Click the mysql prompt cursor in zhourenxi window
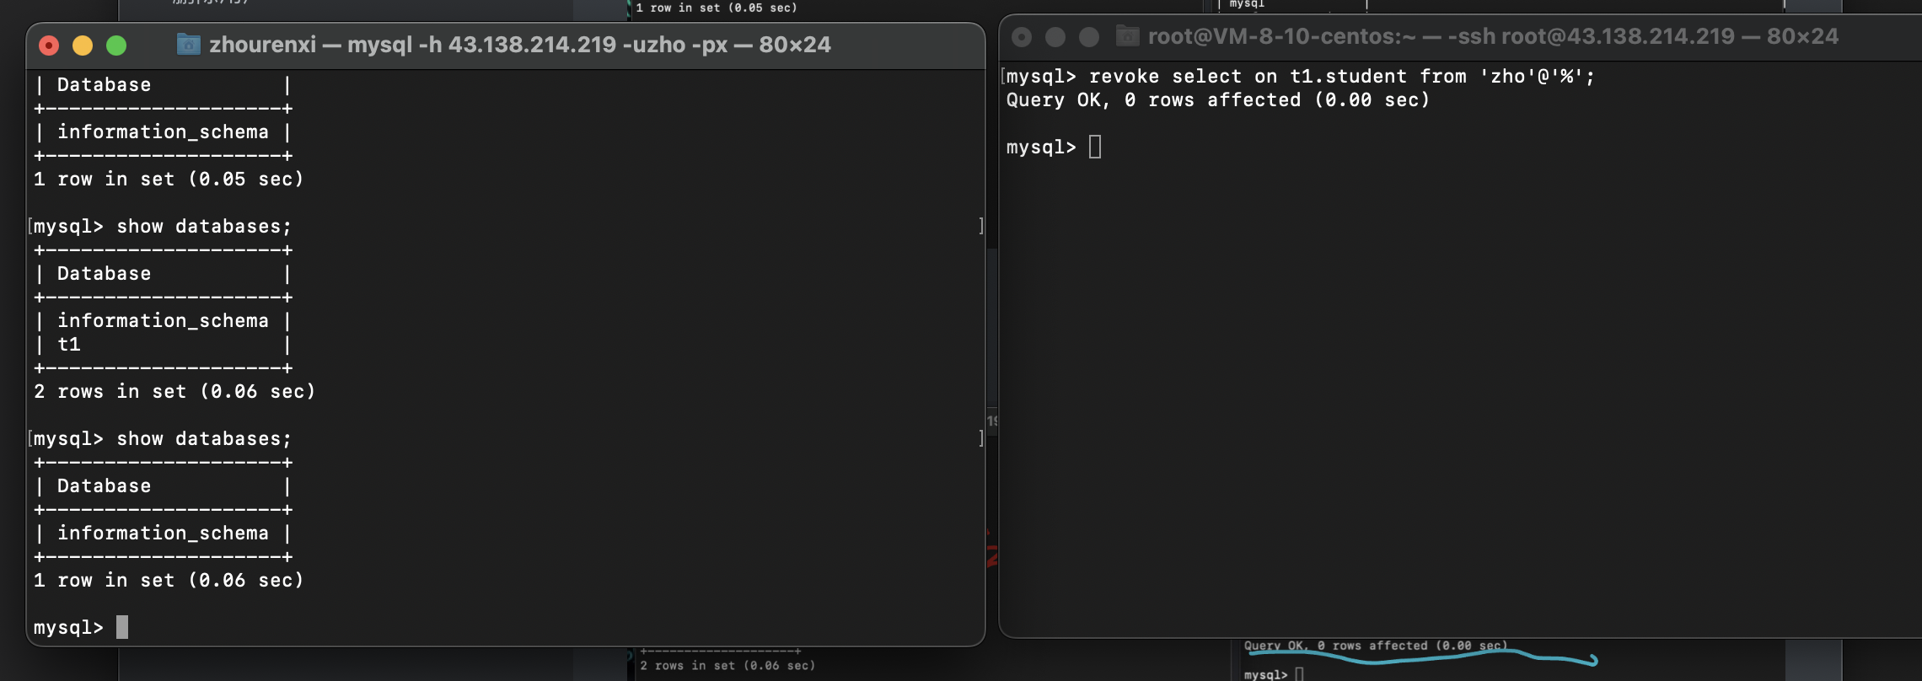This screenshot has height=681, width=1922. pyautogui.click(x=122, y=627)
